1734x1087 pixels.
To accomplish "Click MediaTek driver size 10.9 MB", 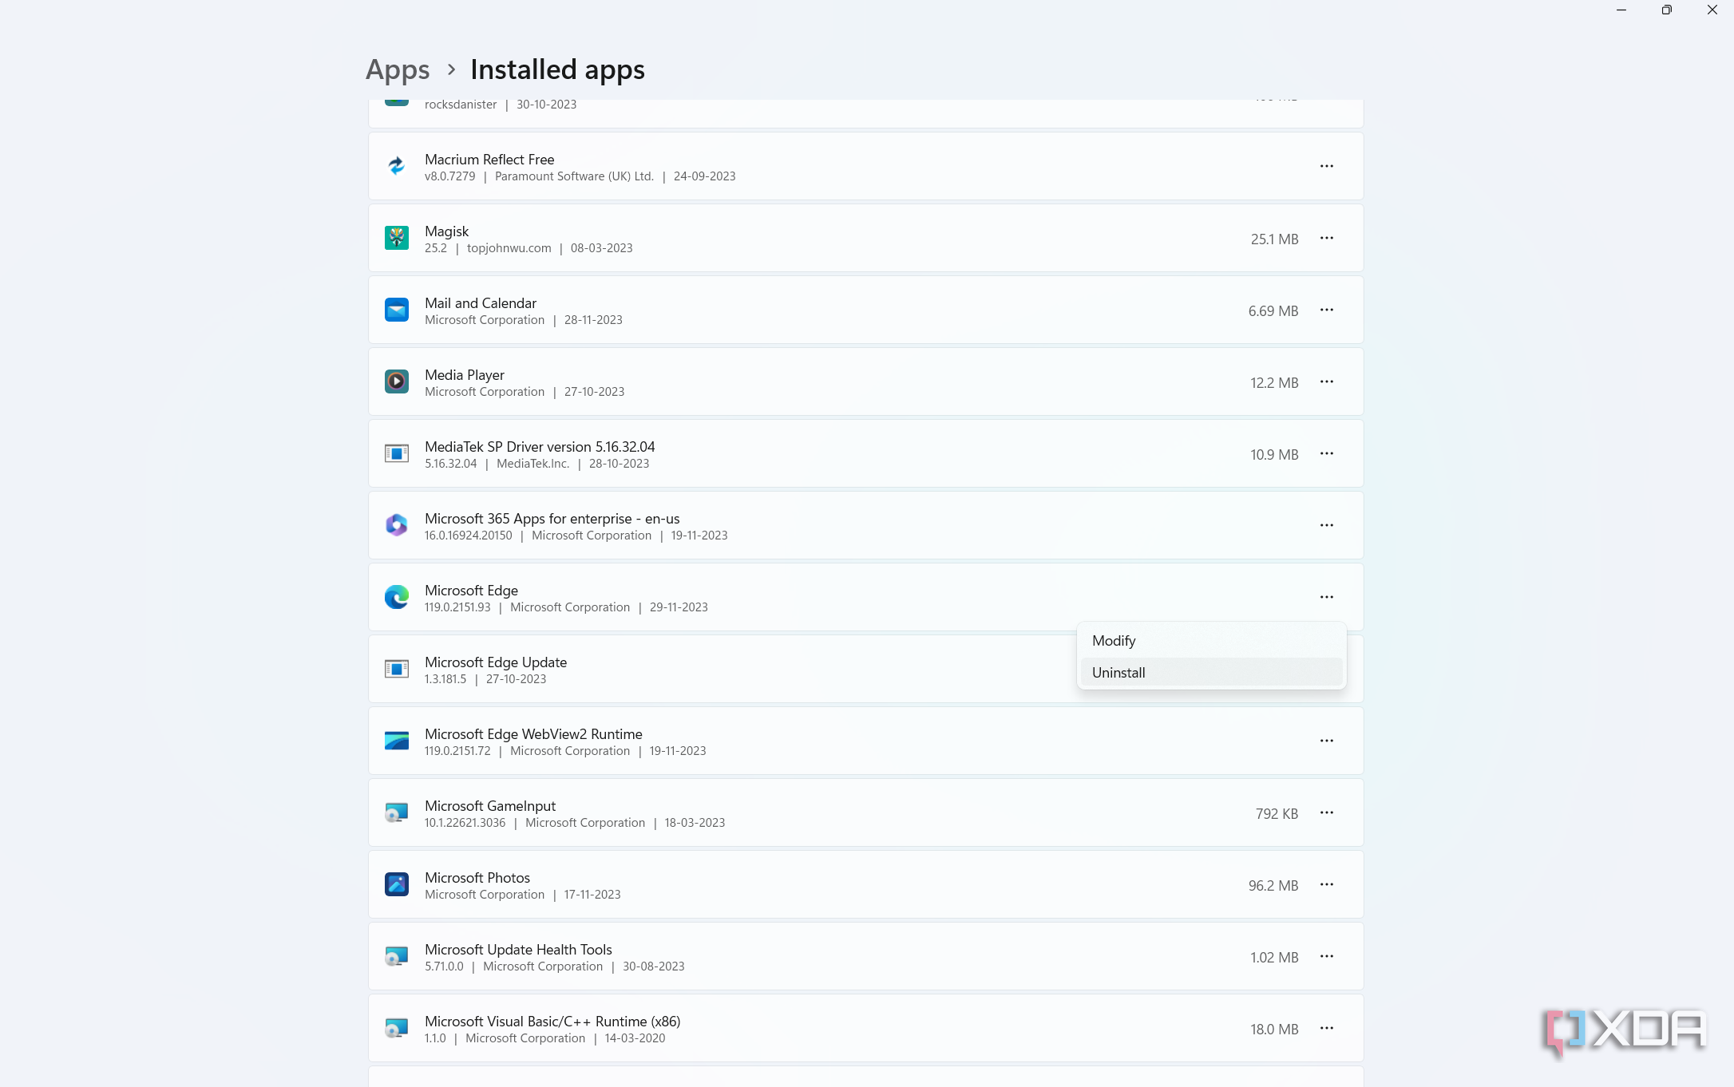I will pos(1274,455).
